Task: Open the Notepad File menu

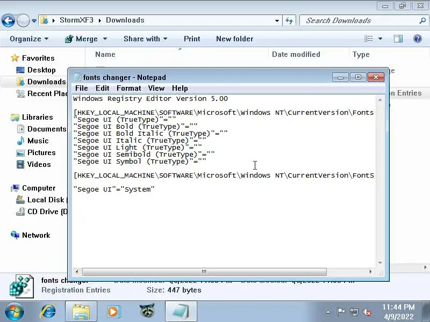Action: pyautogui.click(x=82, y=88)
